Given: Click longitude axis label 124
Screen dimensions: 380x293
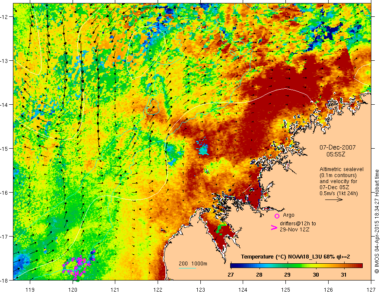Looking at the screenshot, I should [243, 290].
